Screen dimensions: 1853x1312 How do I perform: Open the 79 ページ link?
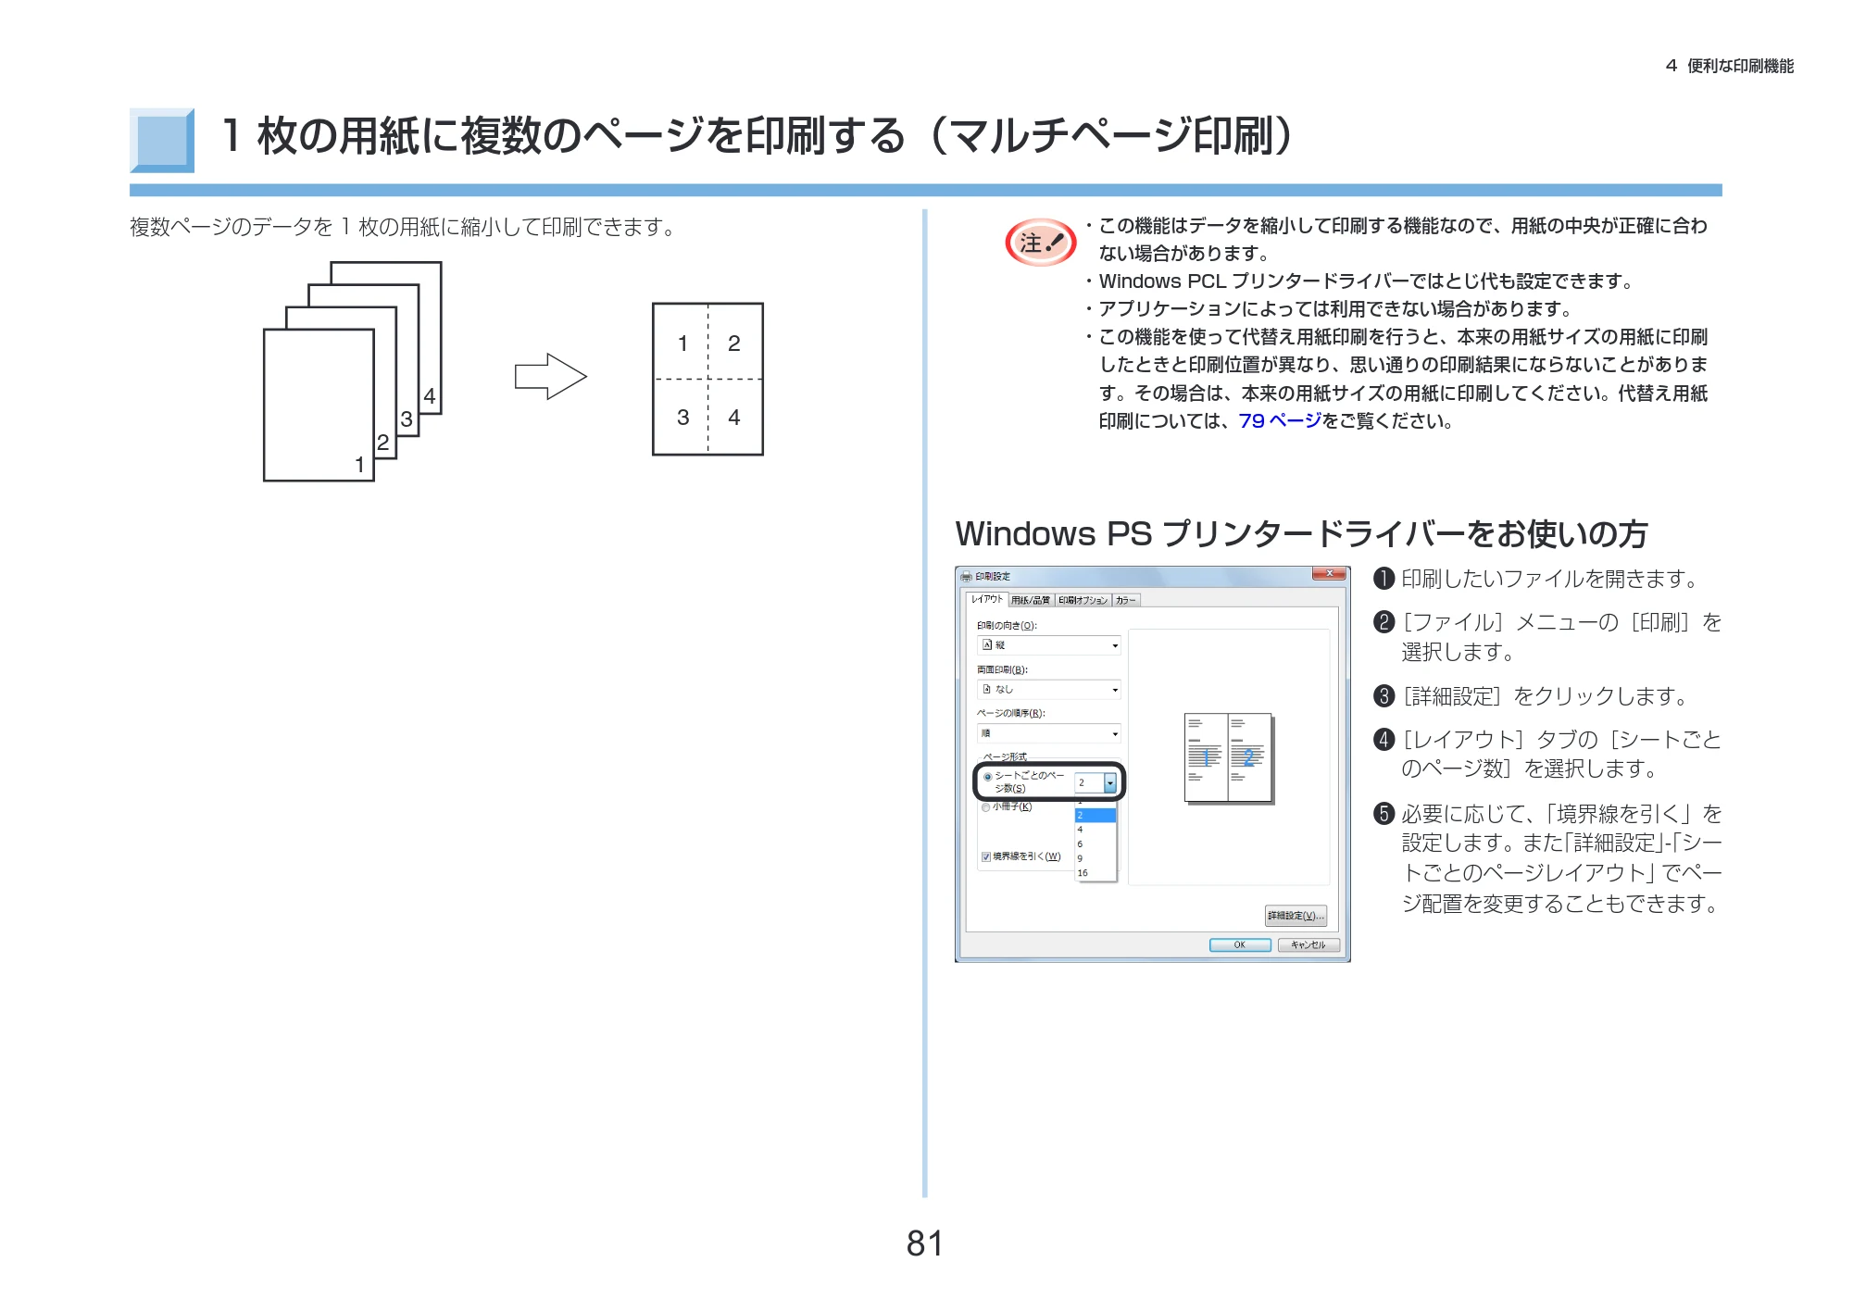point(1280,421)
